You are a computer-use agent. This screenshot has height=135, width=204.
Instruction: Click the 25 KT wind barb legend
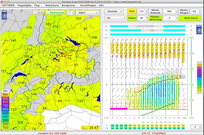91,128
